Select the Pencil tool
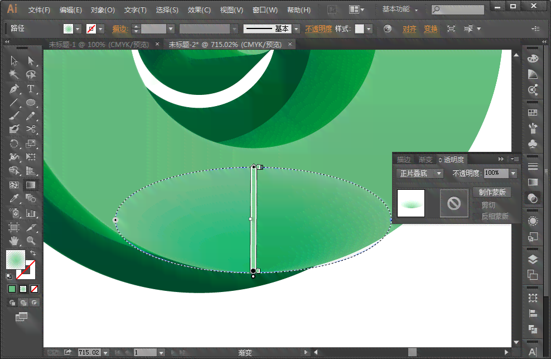 click(31, 116)
